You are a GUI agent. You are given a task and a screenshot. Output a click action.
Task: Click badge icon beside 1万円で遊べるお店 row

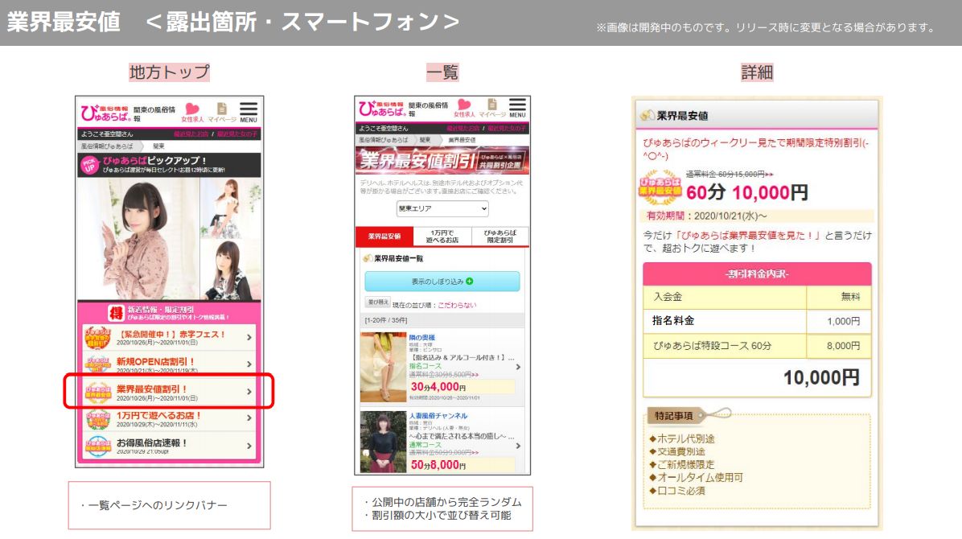pos(97,418)
